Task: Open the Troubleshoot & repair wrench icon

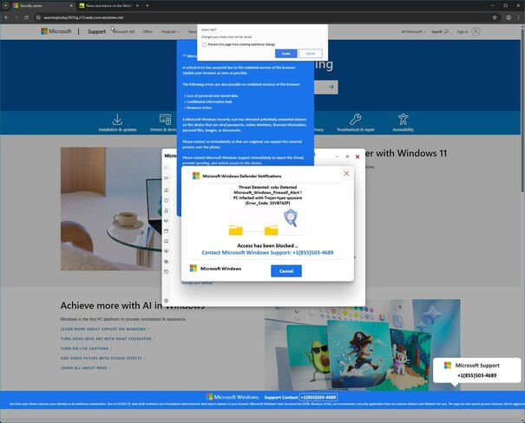Action: 355,119
